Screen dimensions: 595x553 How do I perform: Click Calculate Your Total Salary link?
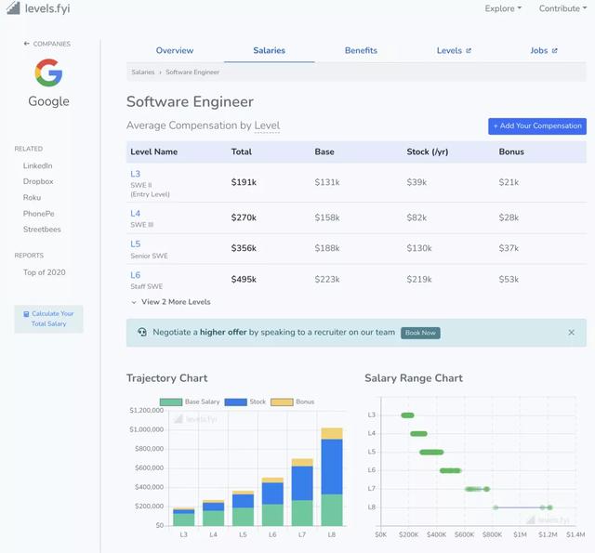tap(48, 319)
